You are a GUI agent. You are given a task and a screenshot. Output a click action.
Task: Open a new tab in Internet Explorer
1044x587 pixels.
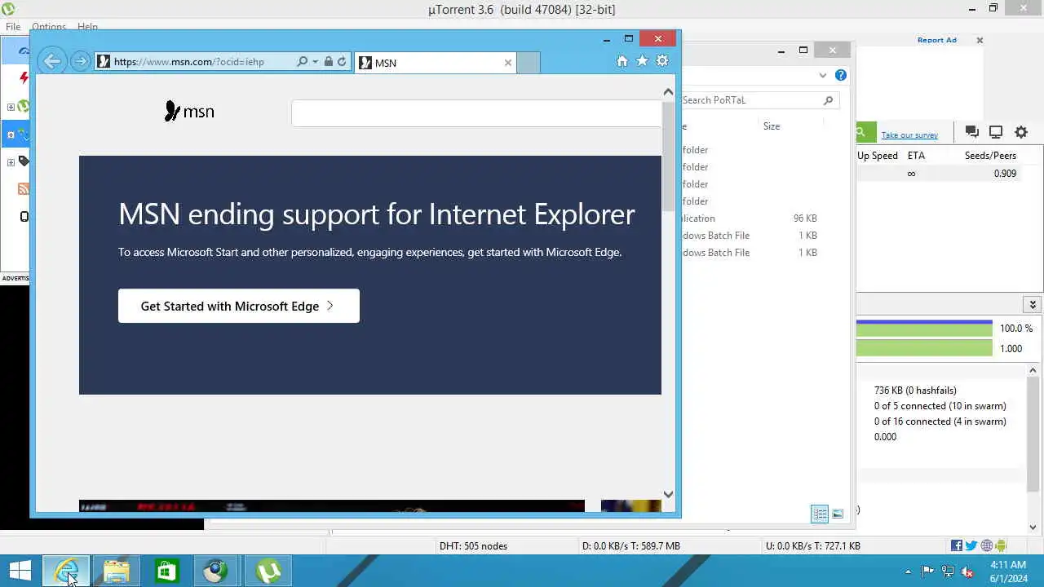[x=529, y=62]
